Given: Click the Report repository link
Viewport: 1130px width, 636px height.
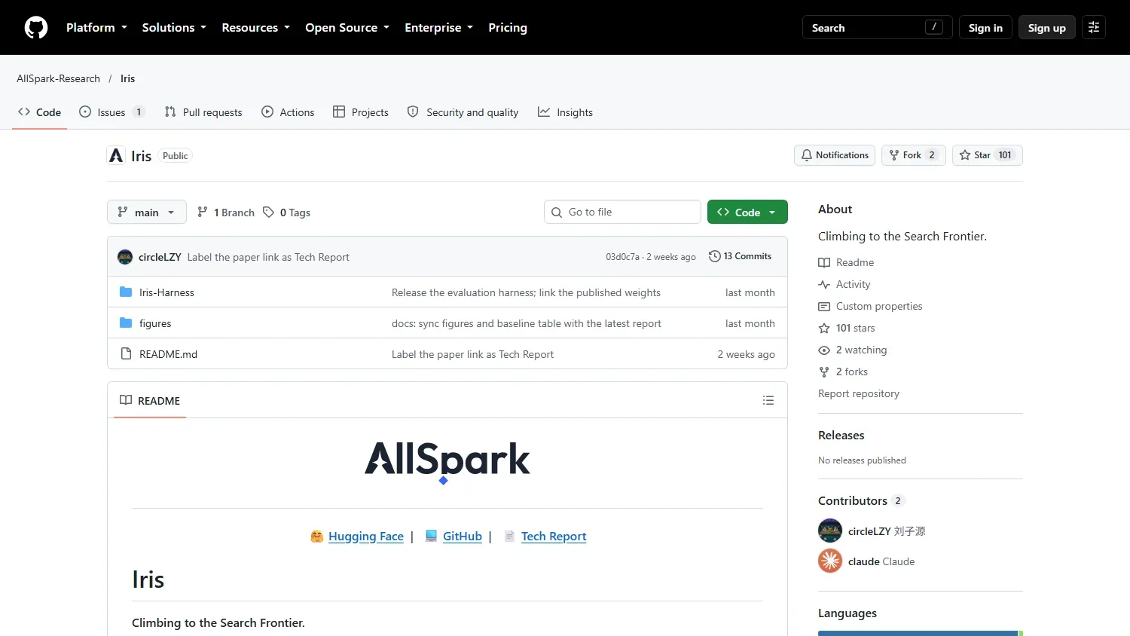Looking at the screenshot, I should coord(859,393).
